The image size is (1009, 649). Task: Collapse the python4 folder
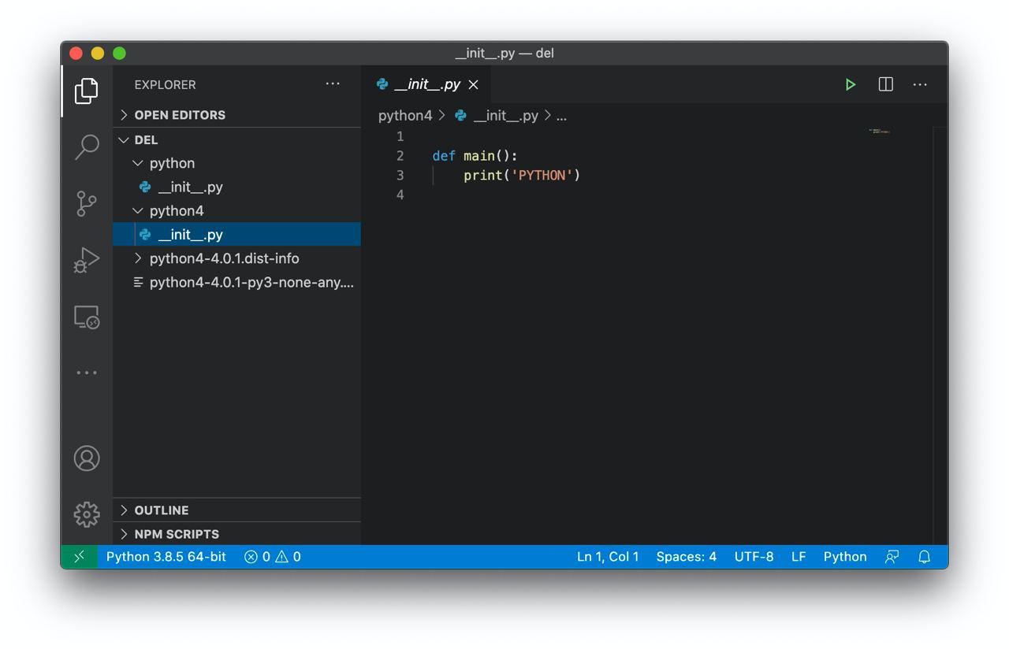(x=176, y=211)
